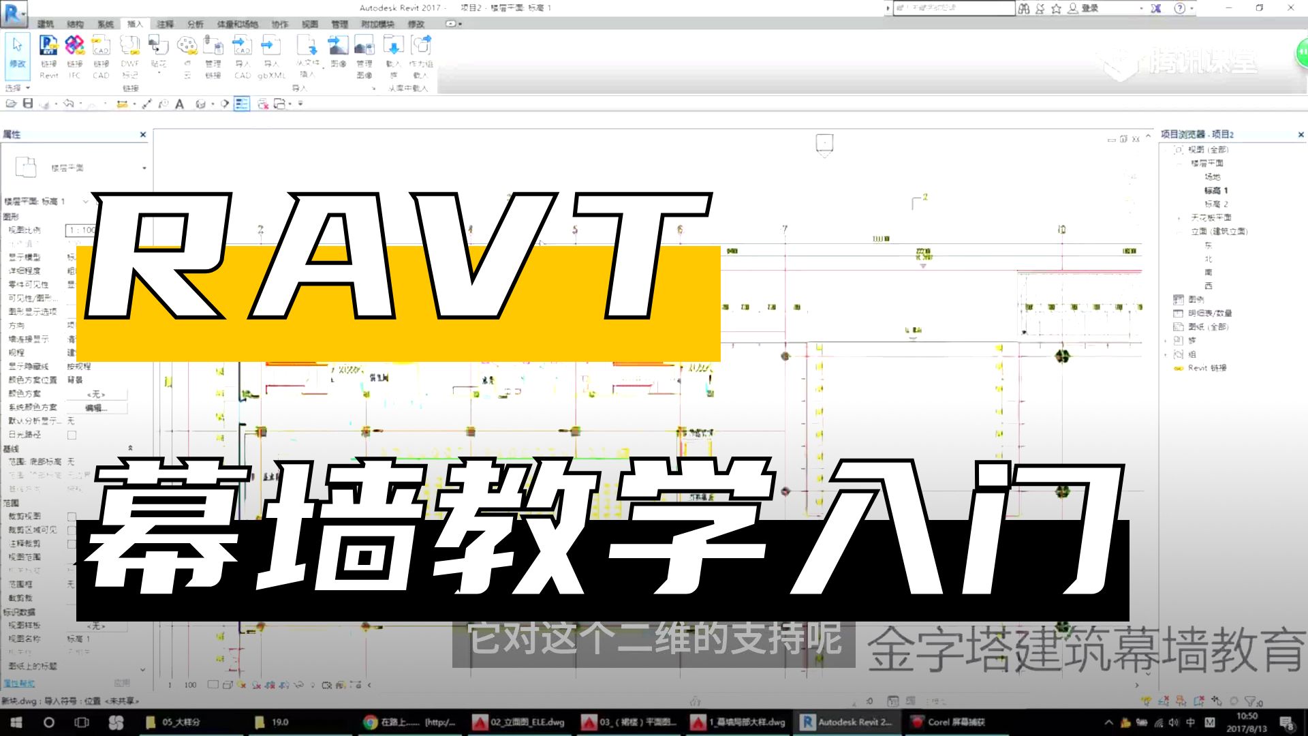Select 标高 2 in the project browser
This screenshot has height=736, width=1308.
click(x=1217, y=203)
